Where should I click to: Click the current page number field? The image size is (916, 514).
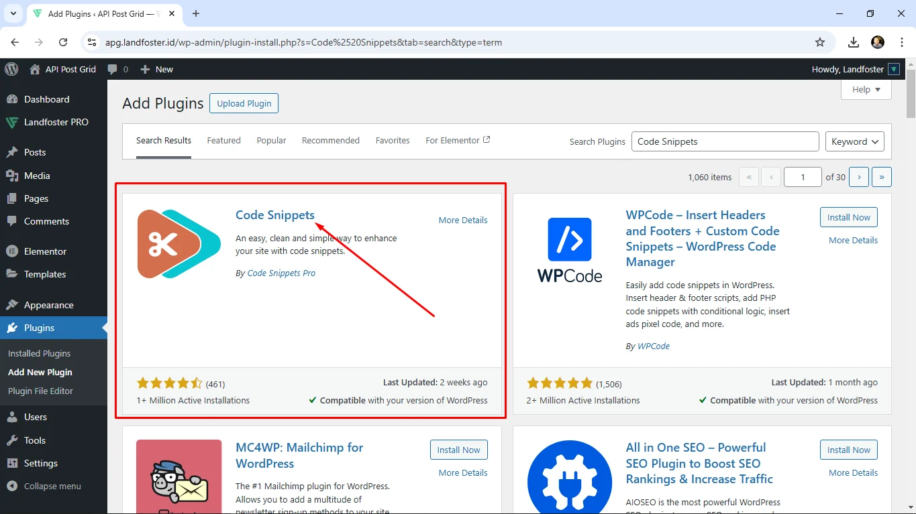click(x=803, y=177)
